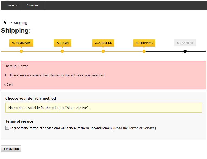This screenshot has width=207, height=159.
Task: Click the black Payment step dot
Action: 185,51
